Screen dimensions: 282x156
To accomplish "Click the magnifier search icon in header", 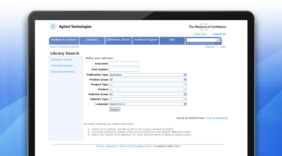I will pyautogui.click(x=218, y=40).
